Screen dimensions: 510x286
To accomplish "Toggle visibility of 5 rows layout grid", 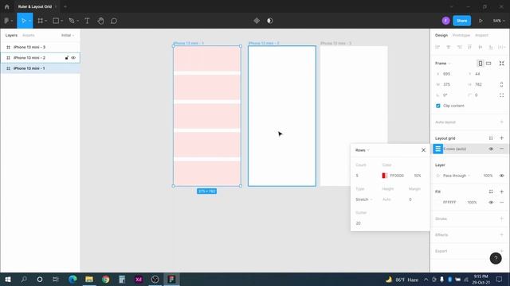I will [x=491, y=149].
